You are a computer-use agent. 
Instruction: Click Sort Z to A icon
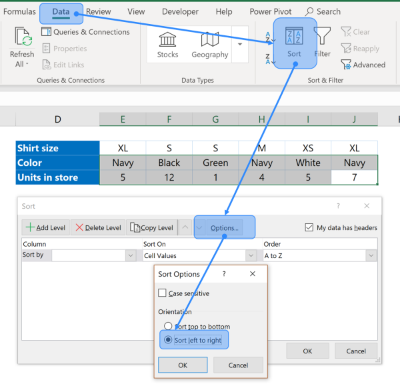269,59
